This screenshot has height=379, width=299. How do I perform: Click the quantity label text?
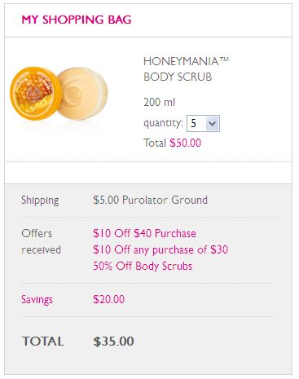click(x=163, y=123)
